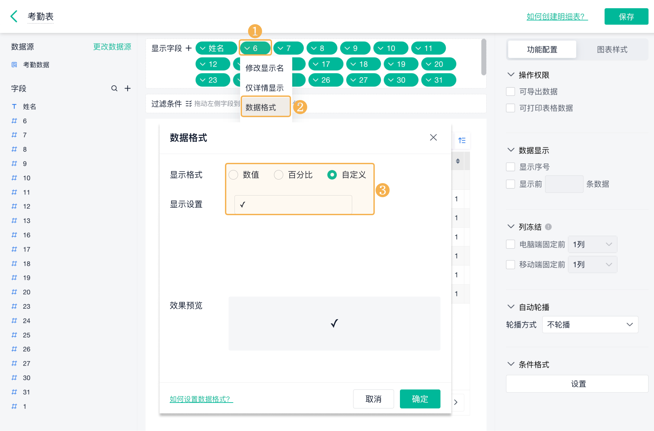Click number icon beside field 27

[x=14, y=363]
